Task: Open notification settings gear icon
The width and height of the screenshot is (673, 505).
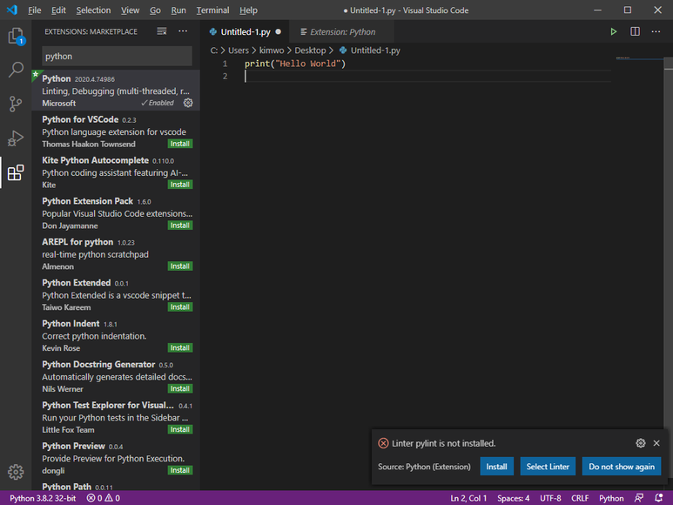Action: point(641,443)
